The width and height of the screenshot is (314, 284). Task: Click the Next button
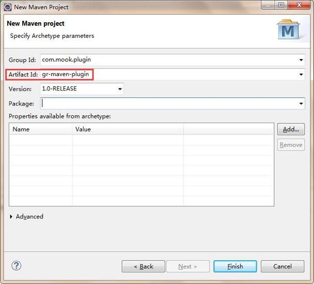pos(188,266)
